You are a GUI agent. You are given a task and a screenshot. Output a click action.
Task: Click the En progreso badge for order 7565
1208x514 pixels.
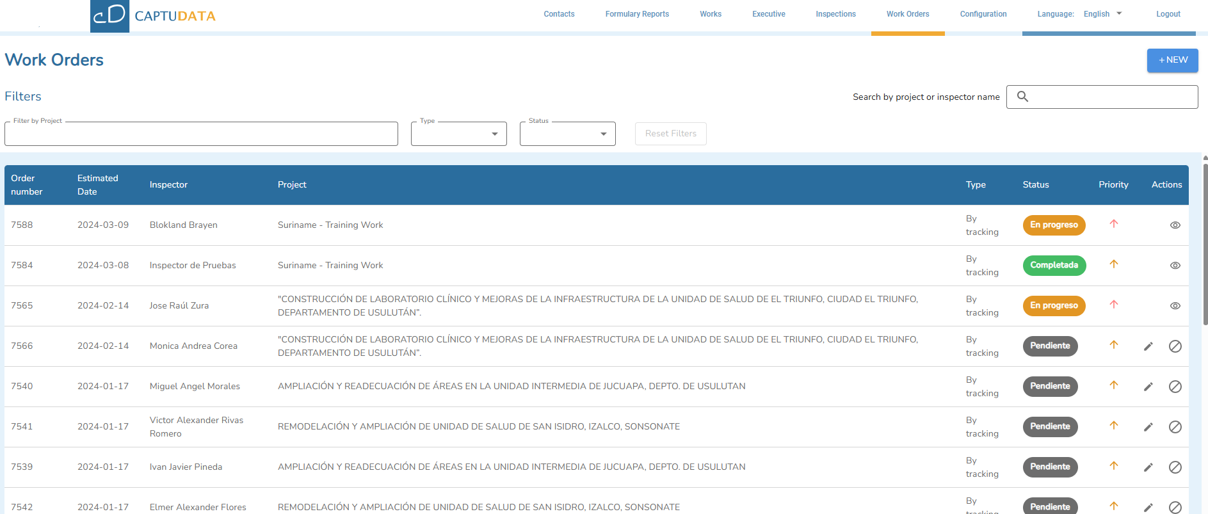pyautogui.click(x=1053, y=306)
